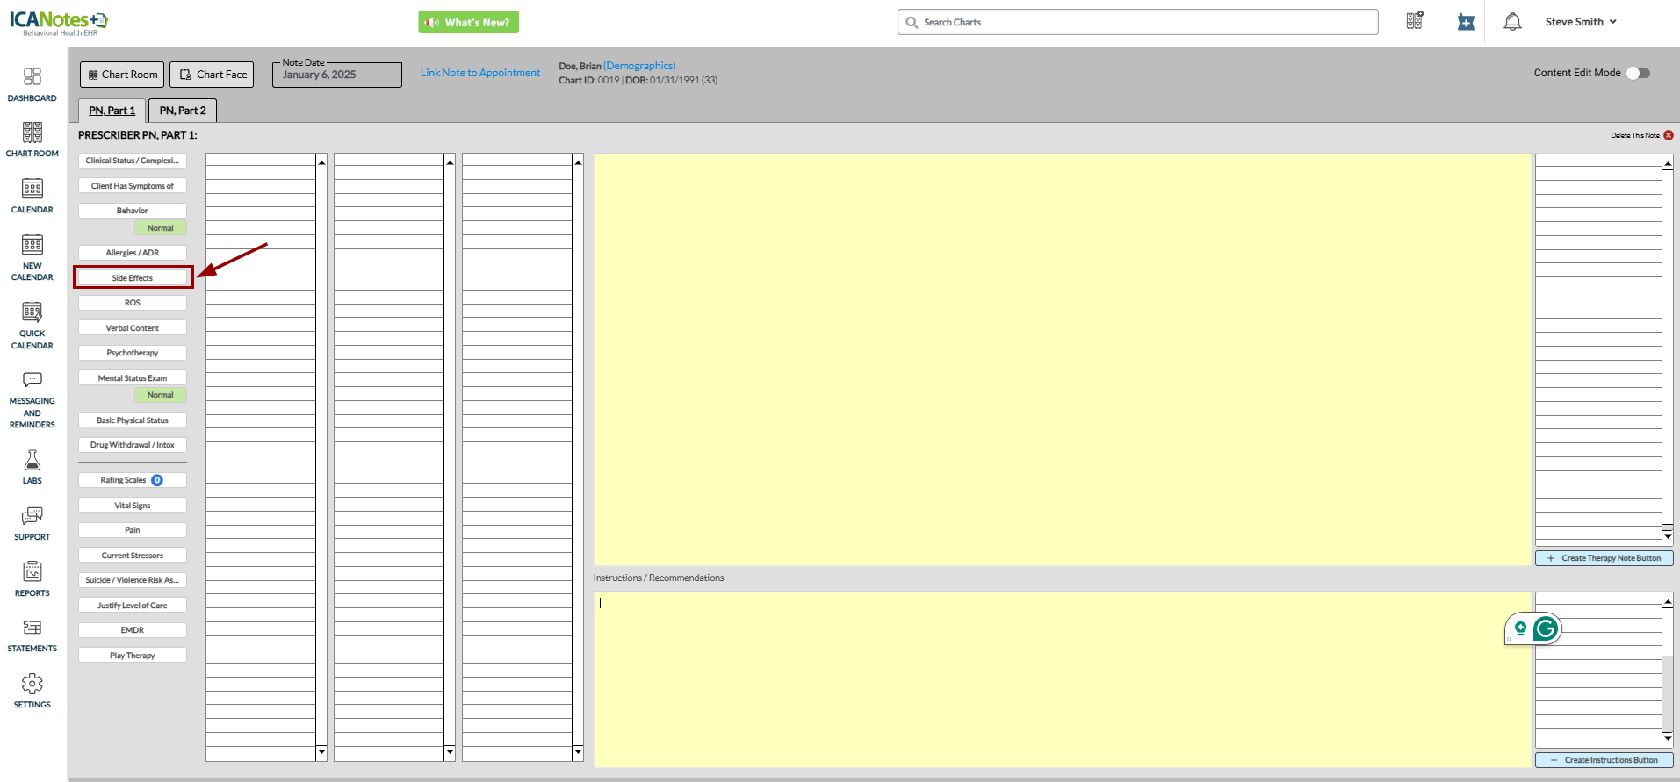Screen dimensions: 1680x782
Task: Open the Reports sidebar icon
Action: [x=32, y=579]
